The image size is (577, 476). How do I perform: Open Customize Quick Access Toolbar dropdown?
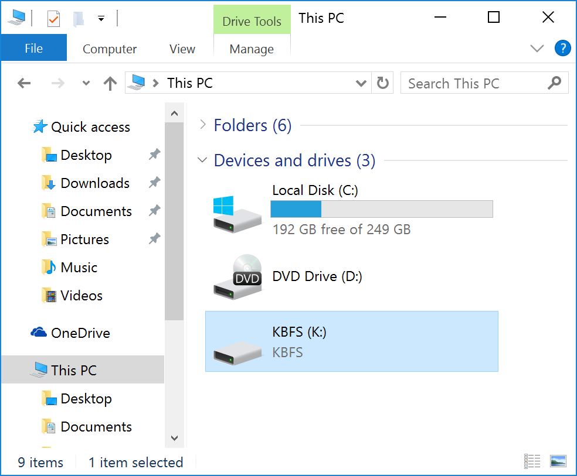pyautogui.click(x=101, y=19)
